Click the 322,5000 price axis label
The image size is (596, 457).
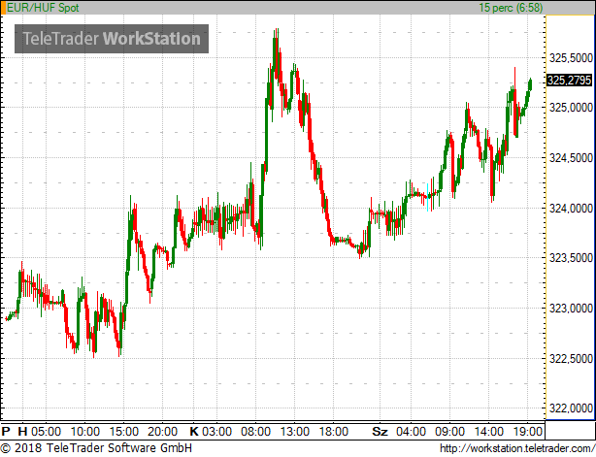(x=571, y=358)
